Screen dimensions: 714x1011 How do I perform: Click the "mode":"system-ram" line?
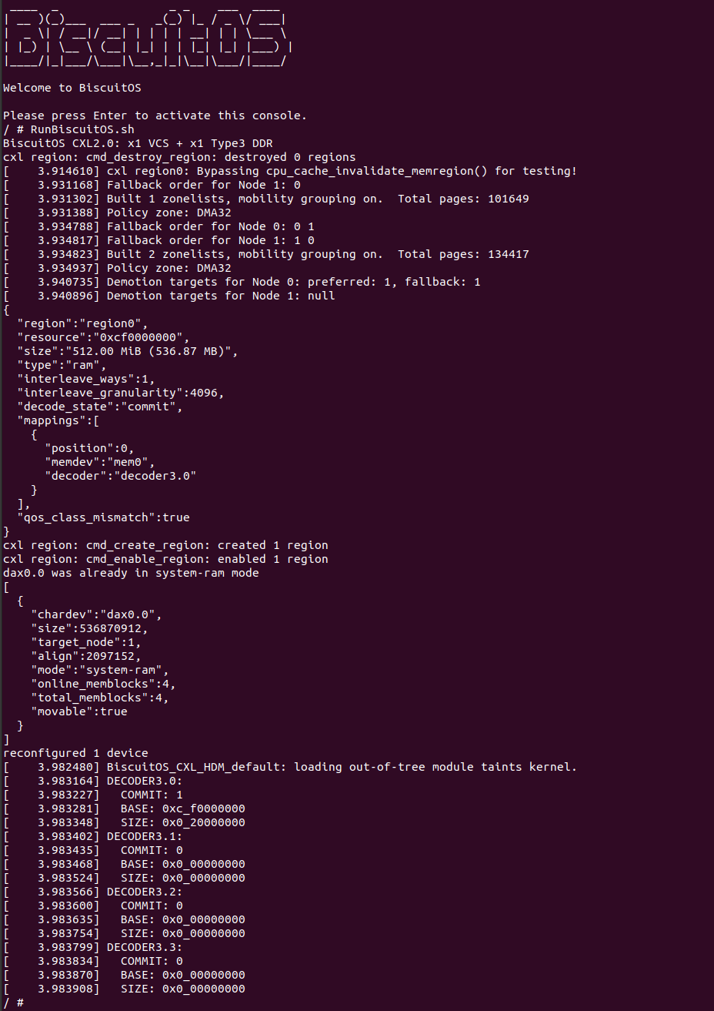pos(99,670)
